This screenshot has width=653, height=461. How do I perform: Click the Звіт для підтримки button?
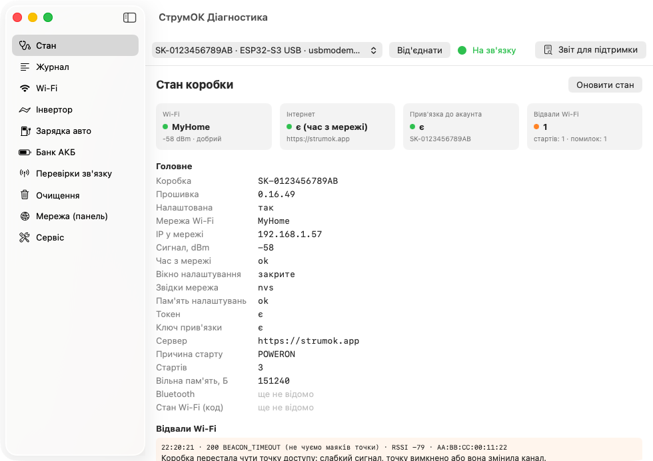590,50
